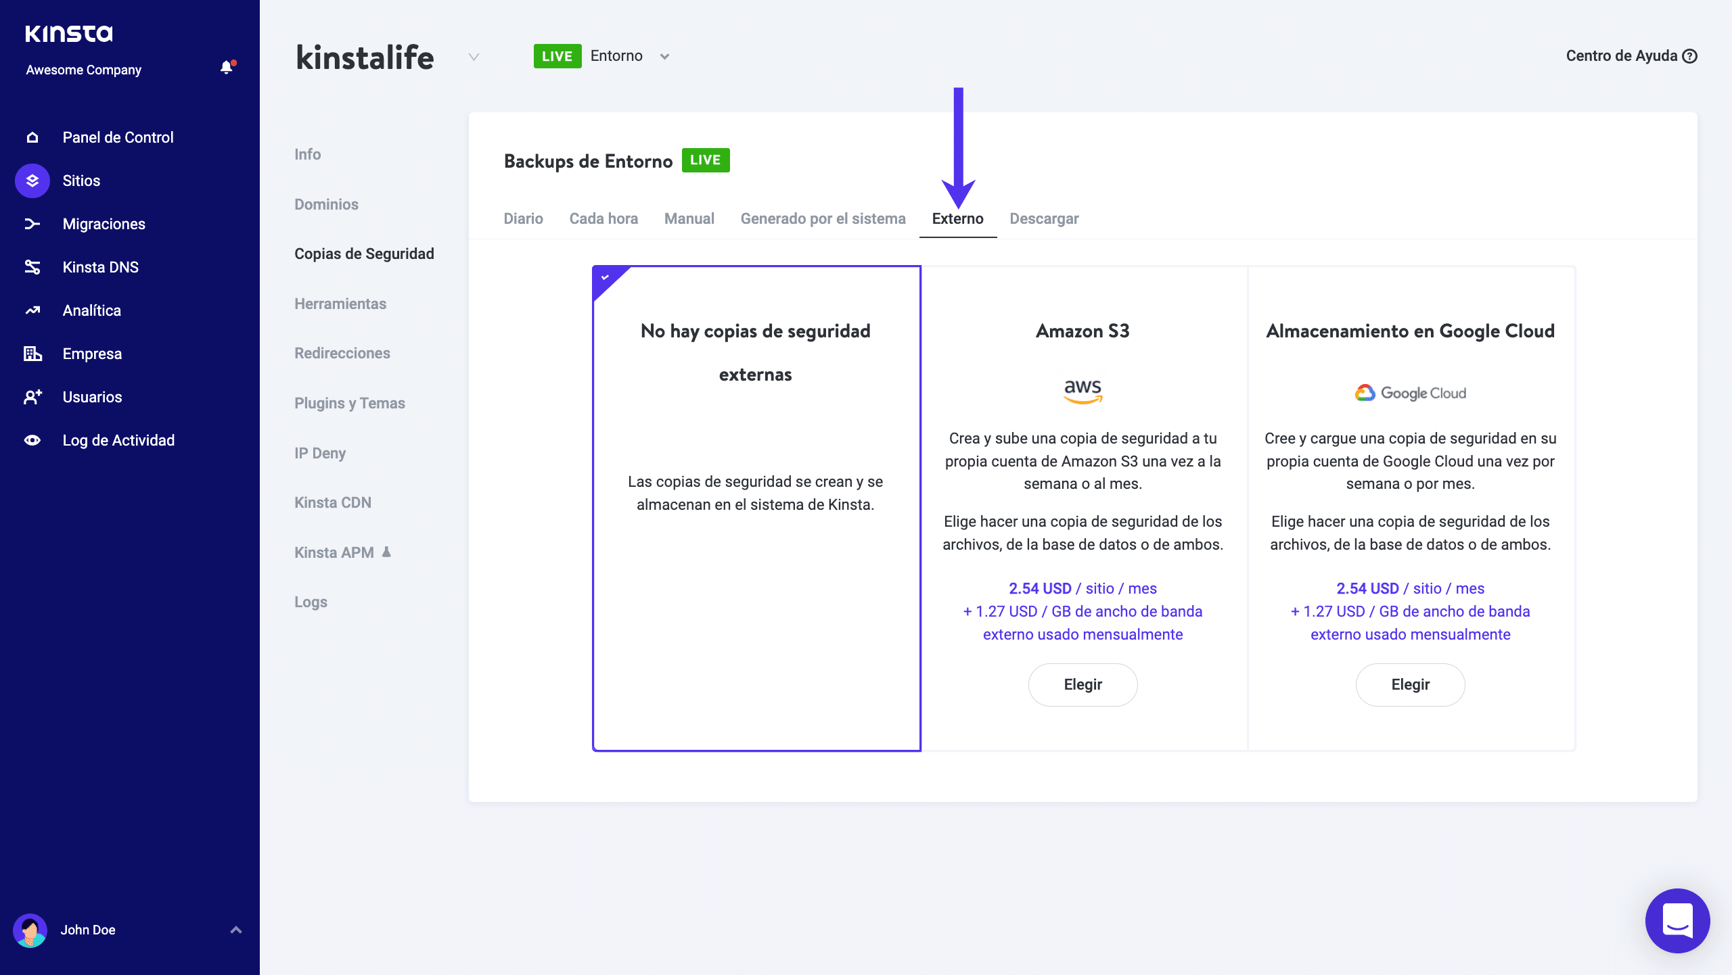The width and height of the screenshot is (1732, 975).
Task: Open Migraciones arrow icon
Action: click(x=32, y=224)
